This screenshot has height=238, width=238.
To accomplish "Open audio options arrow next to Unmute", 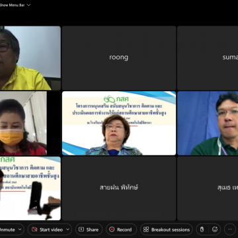I will (x=20, y=229).
